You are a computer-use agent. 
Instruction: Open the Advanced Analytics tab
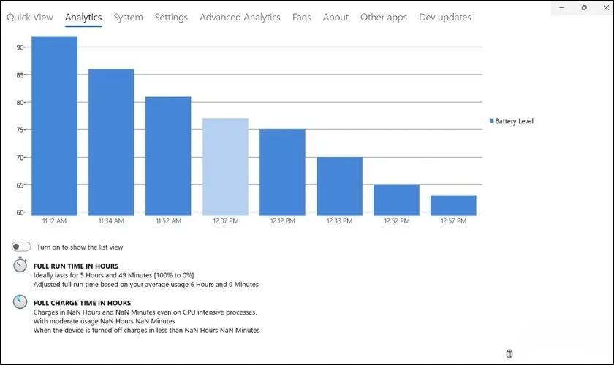[x=240, y=17]
